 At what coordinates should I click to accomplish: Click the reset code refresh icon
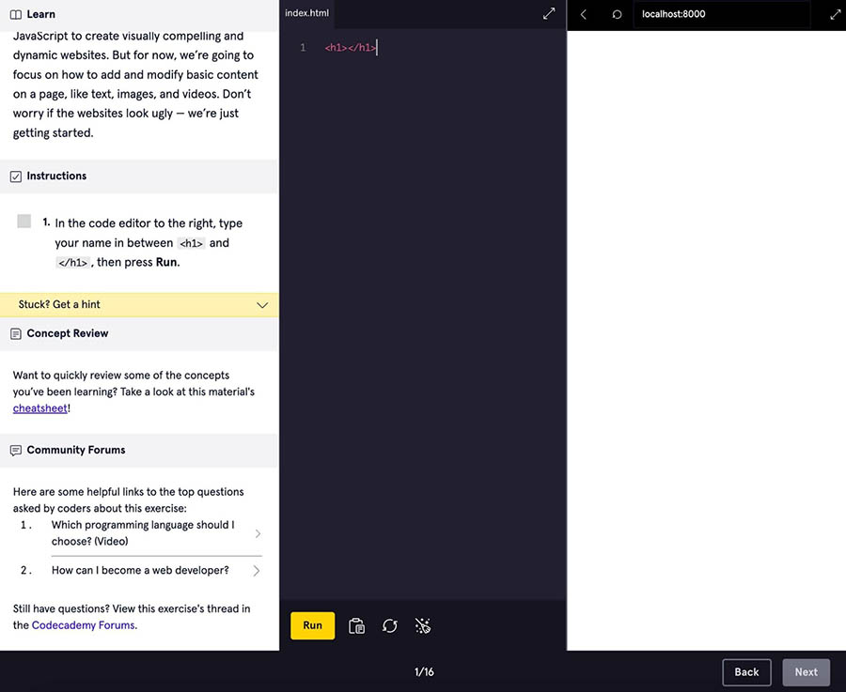click(390, 625)
